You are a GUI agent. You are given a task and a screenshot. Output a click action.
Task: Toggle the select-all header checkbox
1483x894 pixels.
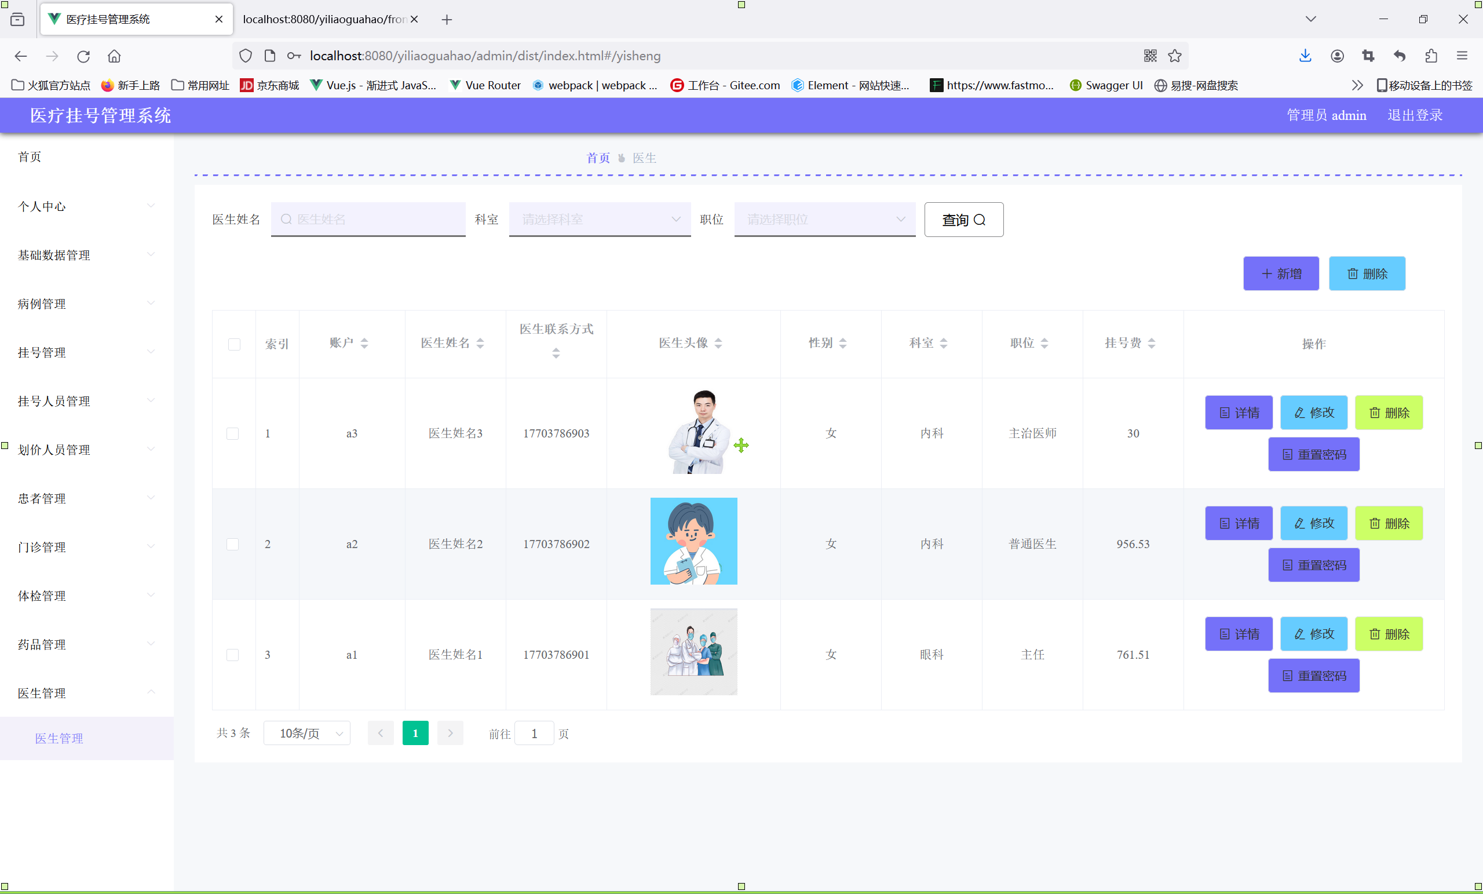[234, 344]
